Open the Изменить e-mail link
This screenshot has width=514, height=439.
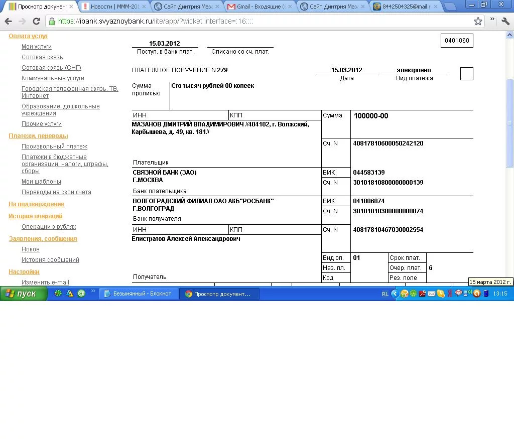point(45,282)
